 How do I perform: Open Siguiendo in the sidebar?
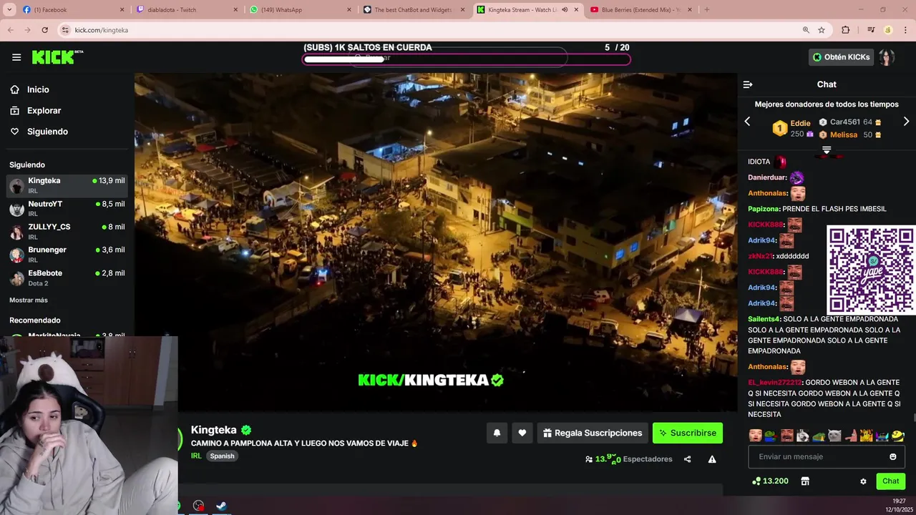47,132
